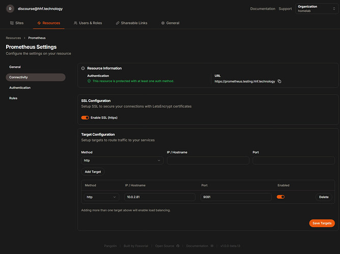Click the Save Targets button
Image resolution: width=340 pixels, height=254 pixels.
[x=322, y=223]
